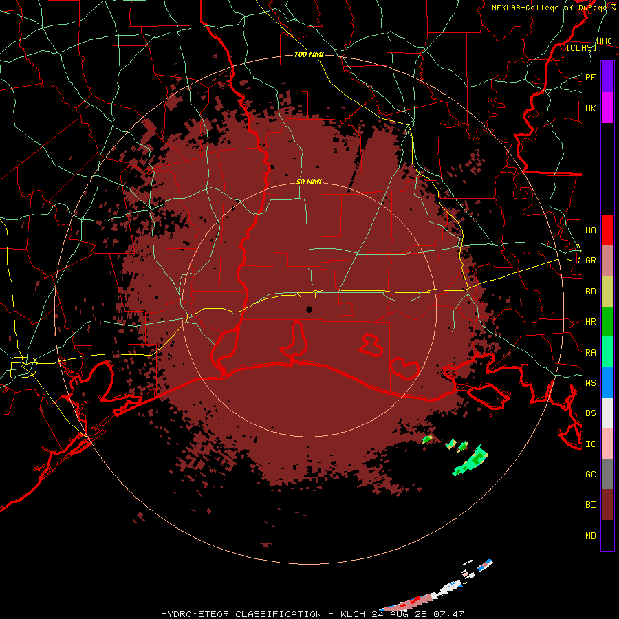Click the ND black legend swatch
Viewport: 619px width, 619px height.
(x=607, y=535)
